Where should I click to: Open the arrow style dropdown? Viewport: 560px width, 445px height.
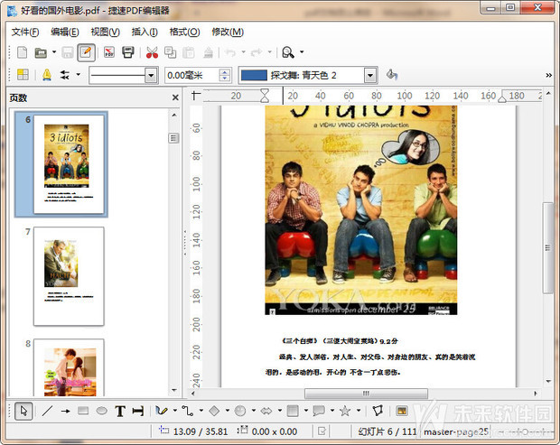[79, 75]
